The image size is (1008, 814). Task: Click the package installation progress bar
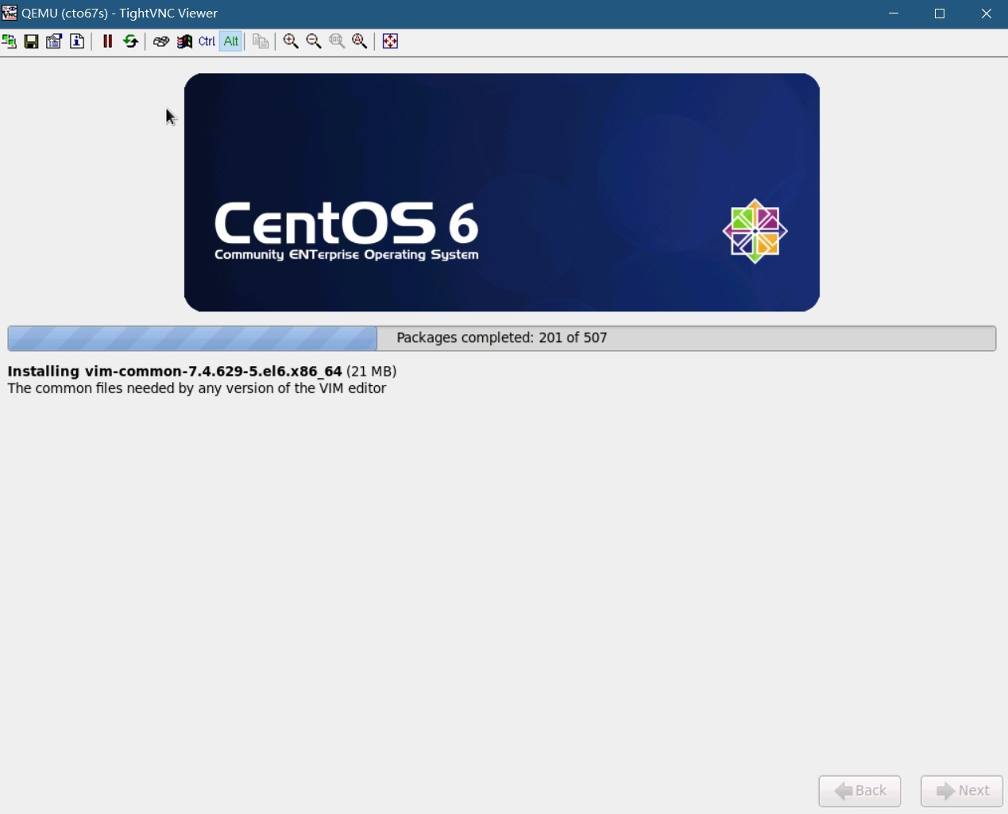pyautogui.click(x=502, y=338)
